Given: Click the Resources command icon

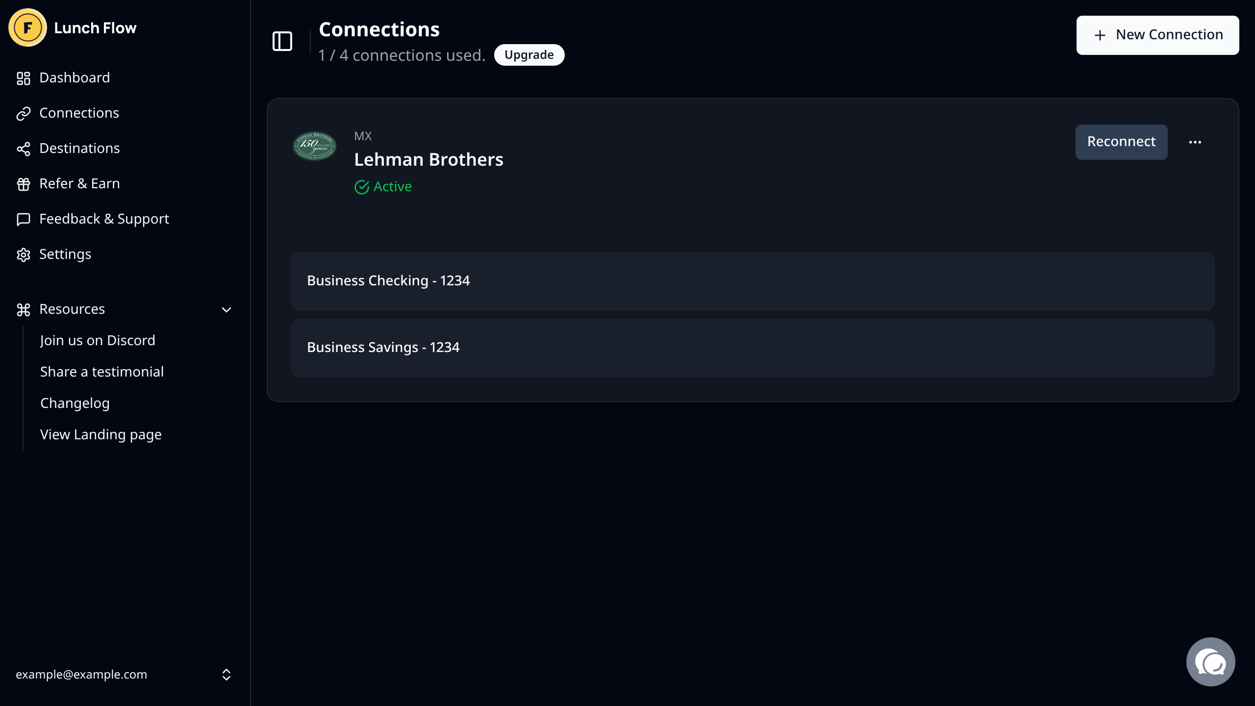Looking at the screenshot, I should point(24,310).
